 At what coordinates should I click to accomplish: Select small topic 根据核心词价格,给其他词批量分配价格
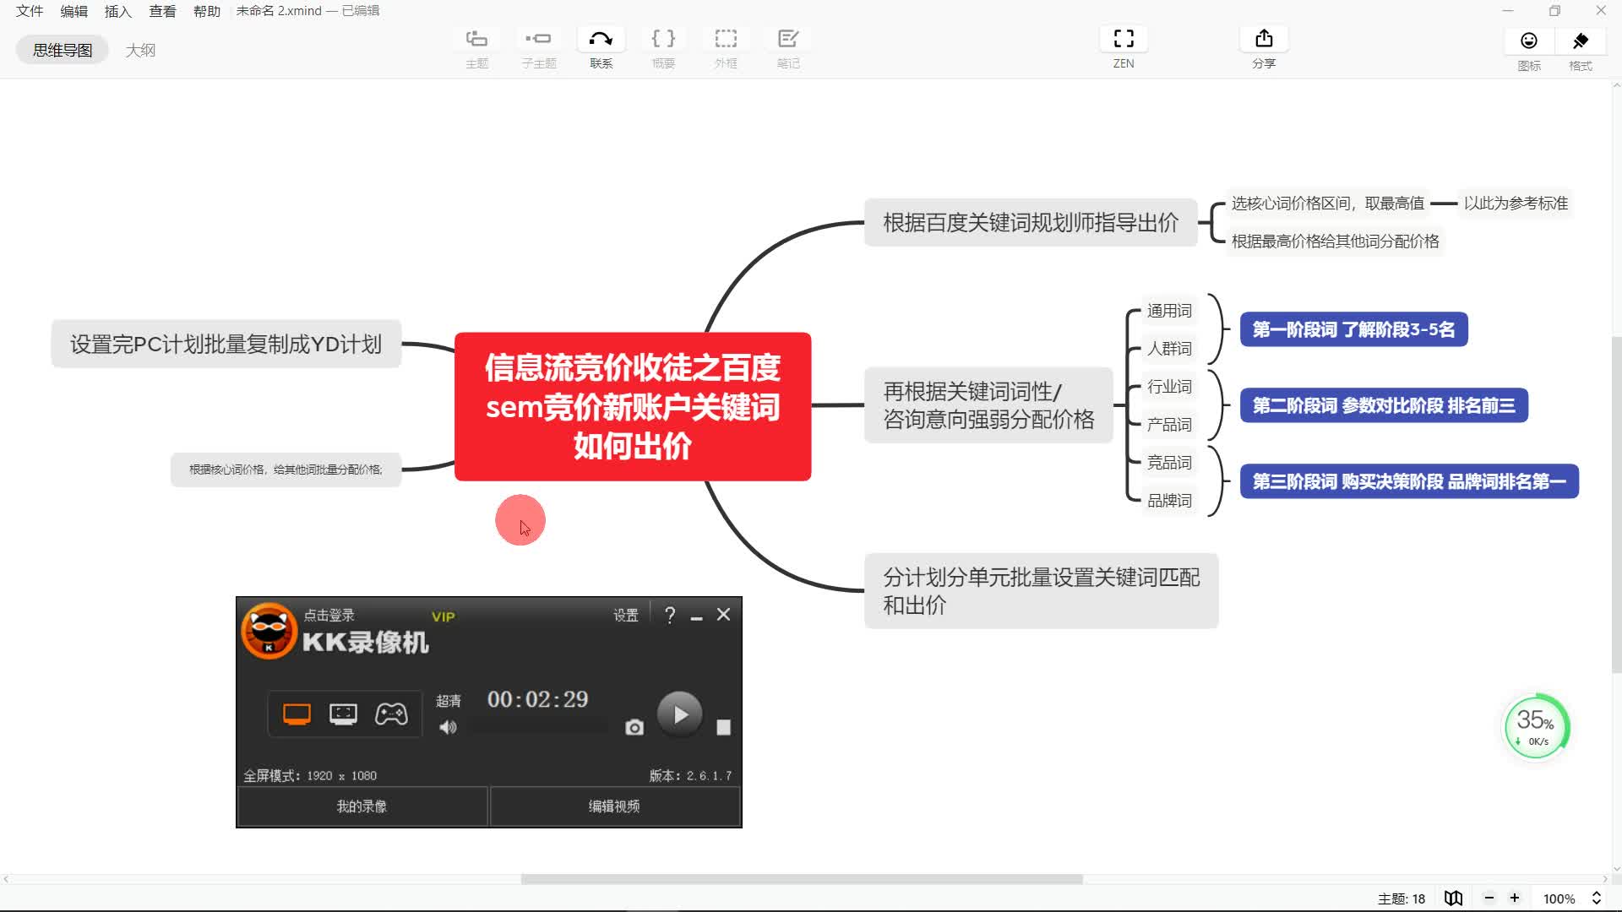[x=286, y=470]
